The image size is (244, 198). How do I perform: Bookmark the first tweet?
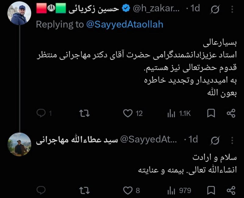tap(211, 113)
